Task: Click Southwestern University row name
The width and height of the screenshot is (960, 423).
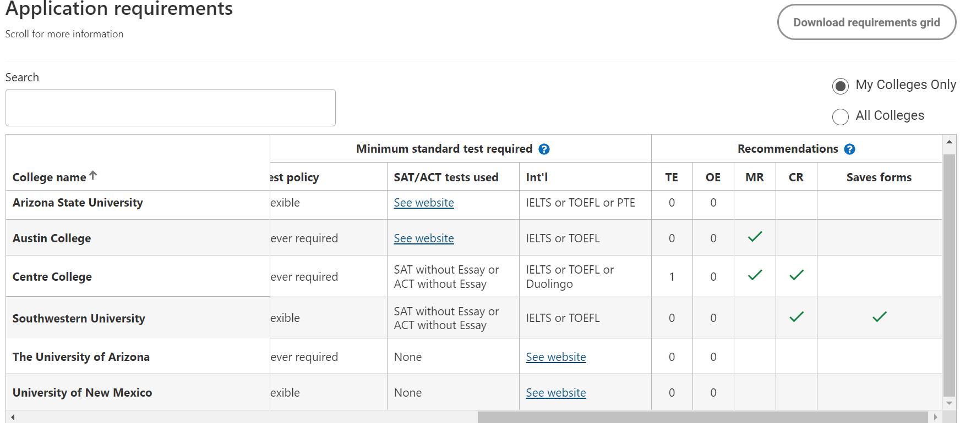Action: [x=79, y=319]
